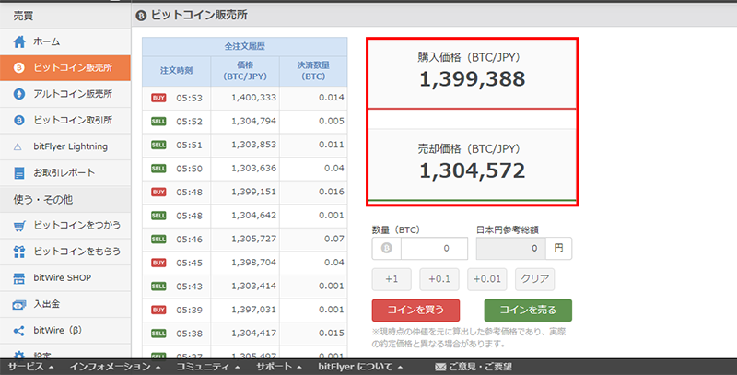The image size is (737, 375).
Task: Click the +0.01 quantity button
Action: pos(487,279)
